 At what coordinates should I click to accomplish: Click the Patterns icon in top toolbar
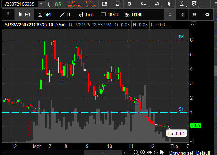pos(194,4)
